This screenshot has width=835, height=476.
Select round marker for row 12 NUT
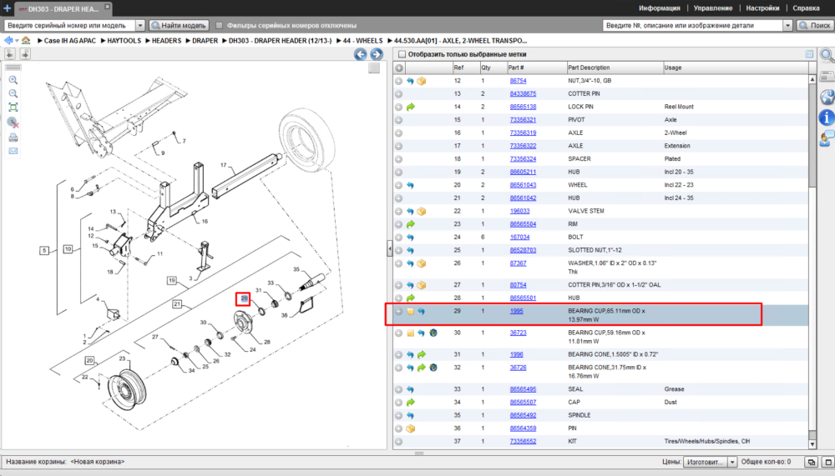pos(399,81)
